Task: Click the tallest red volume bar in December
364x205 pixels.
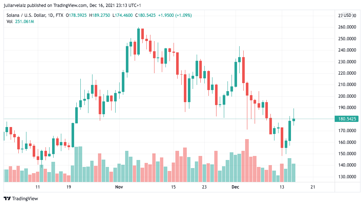Action: pos(247,160)
